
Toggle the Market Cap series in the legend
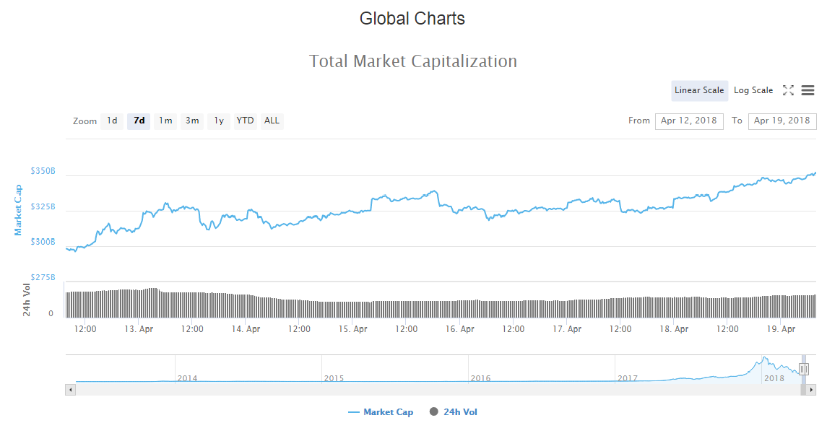pos(381,411)
